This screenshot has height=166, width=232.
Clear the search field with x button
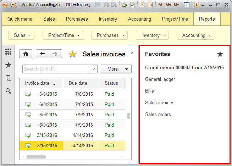(x=94, y=69)
